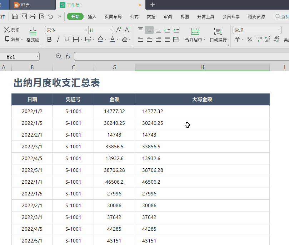Click the Save icon in quick access toolbar
289x245 pixels.
pos(15,16)
